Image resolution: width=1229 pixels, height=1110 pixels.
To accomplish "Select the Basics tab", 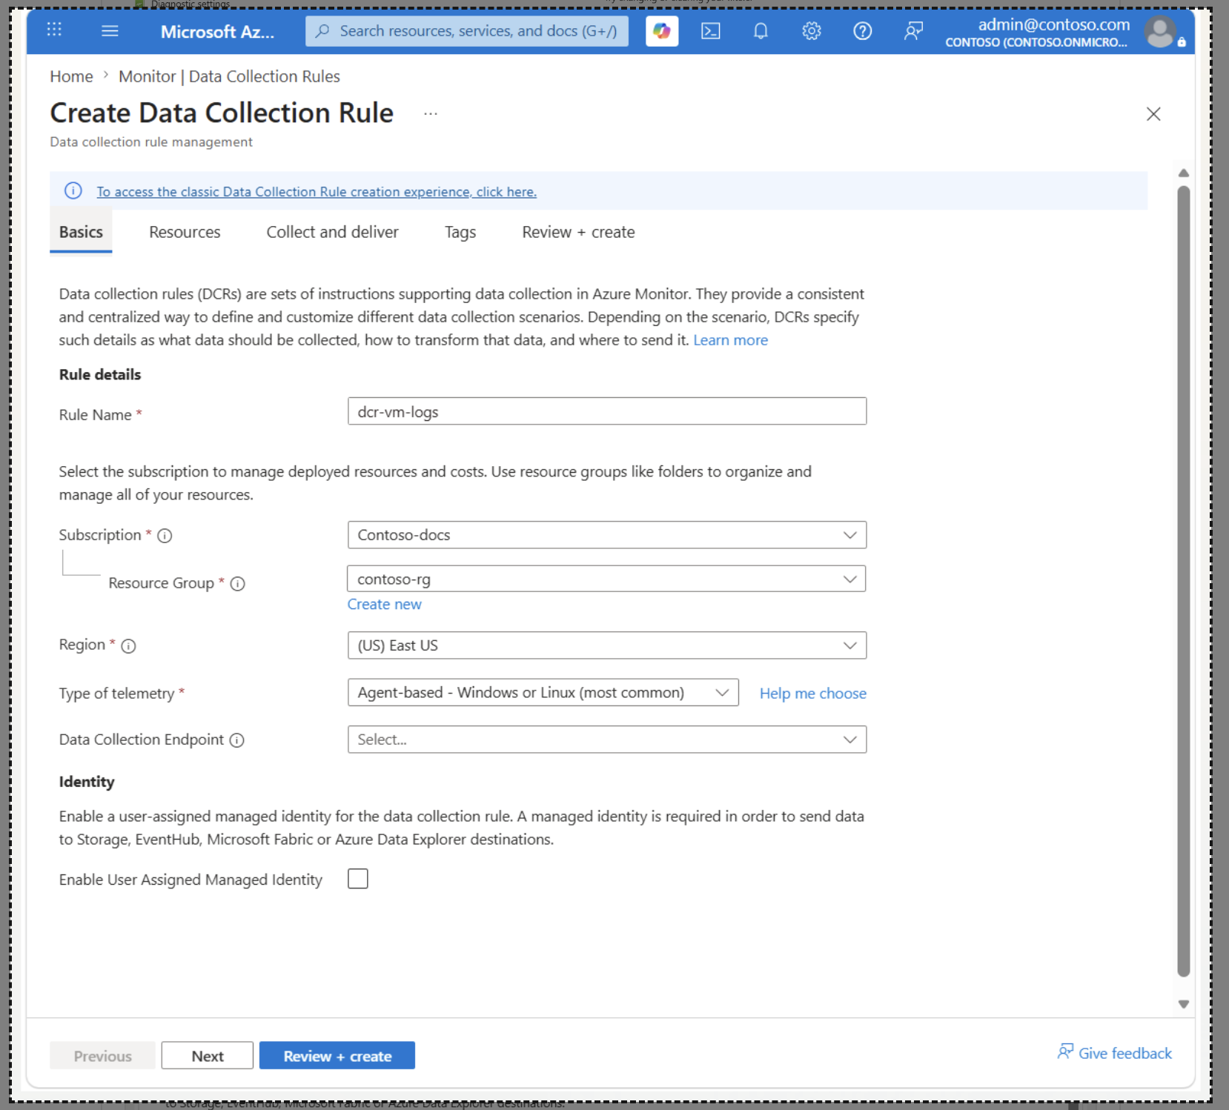I will point(81,232).
